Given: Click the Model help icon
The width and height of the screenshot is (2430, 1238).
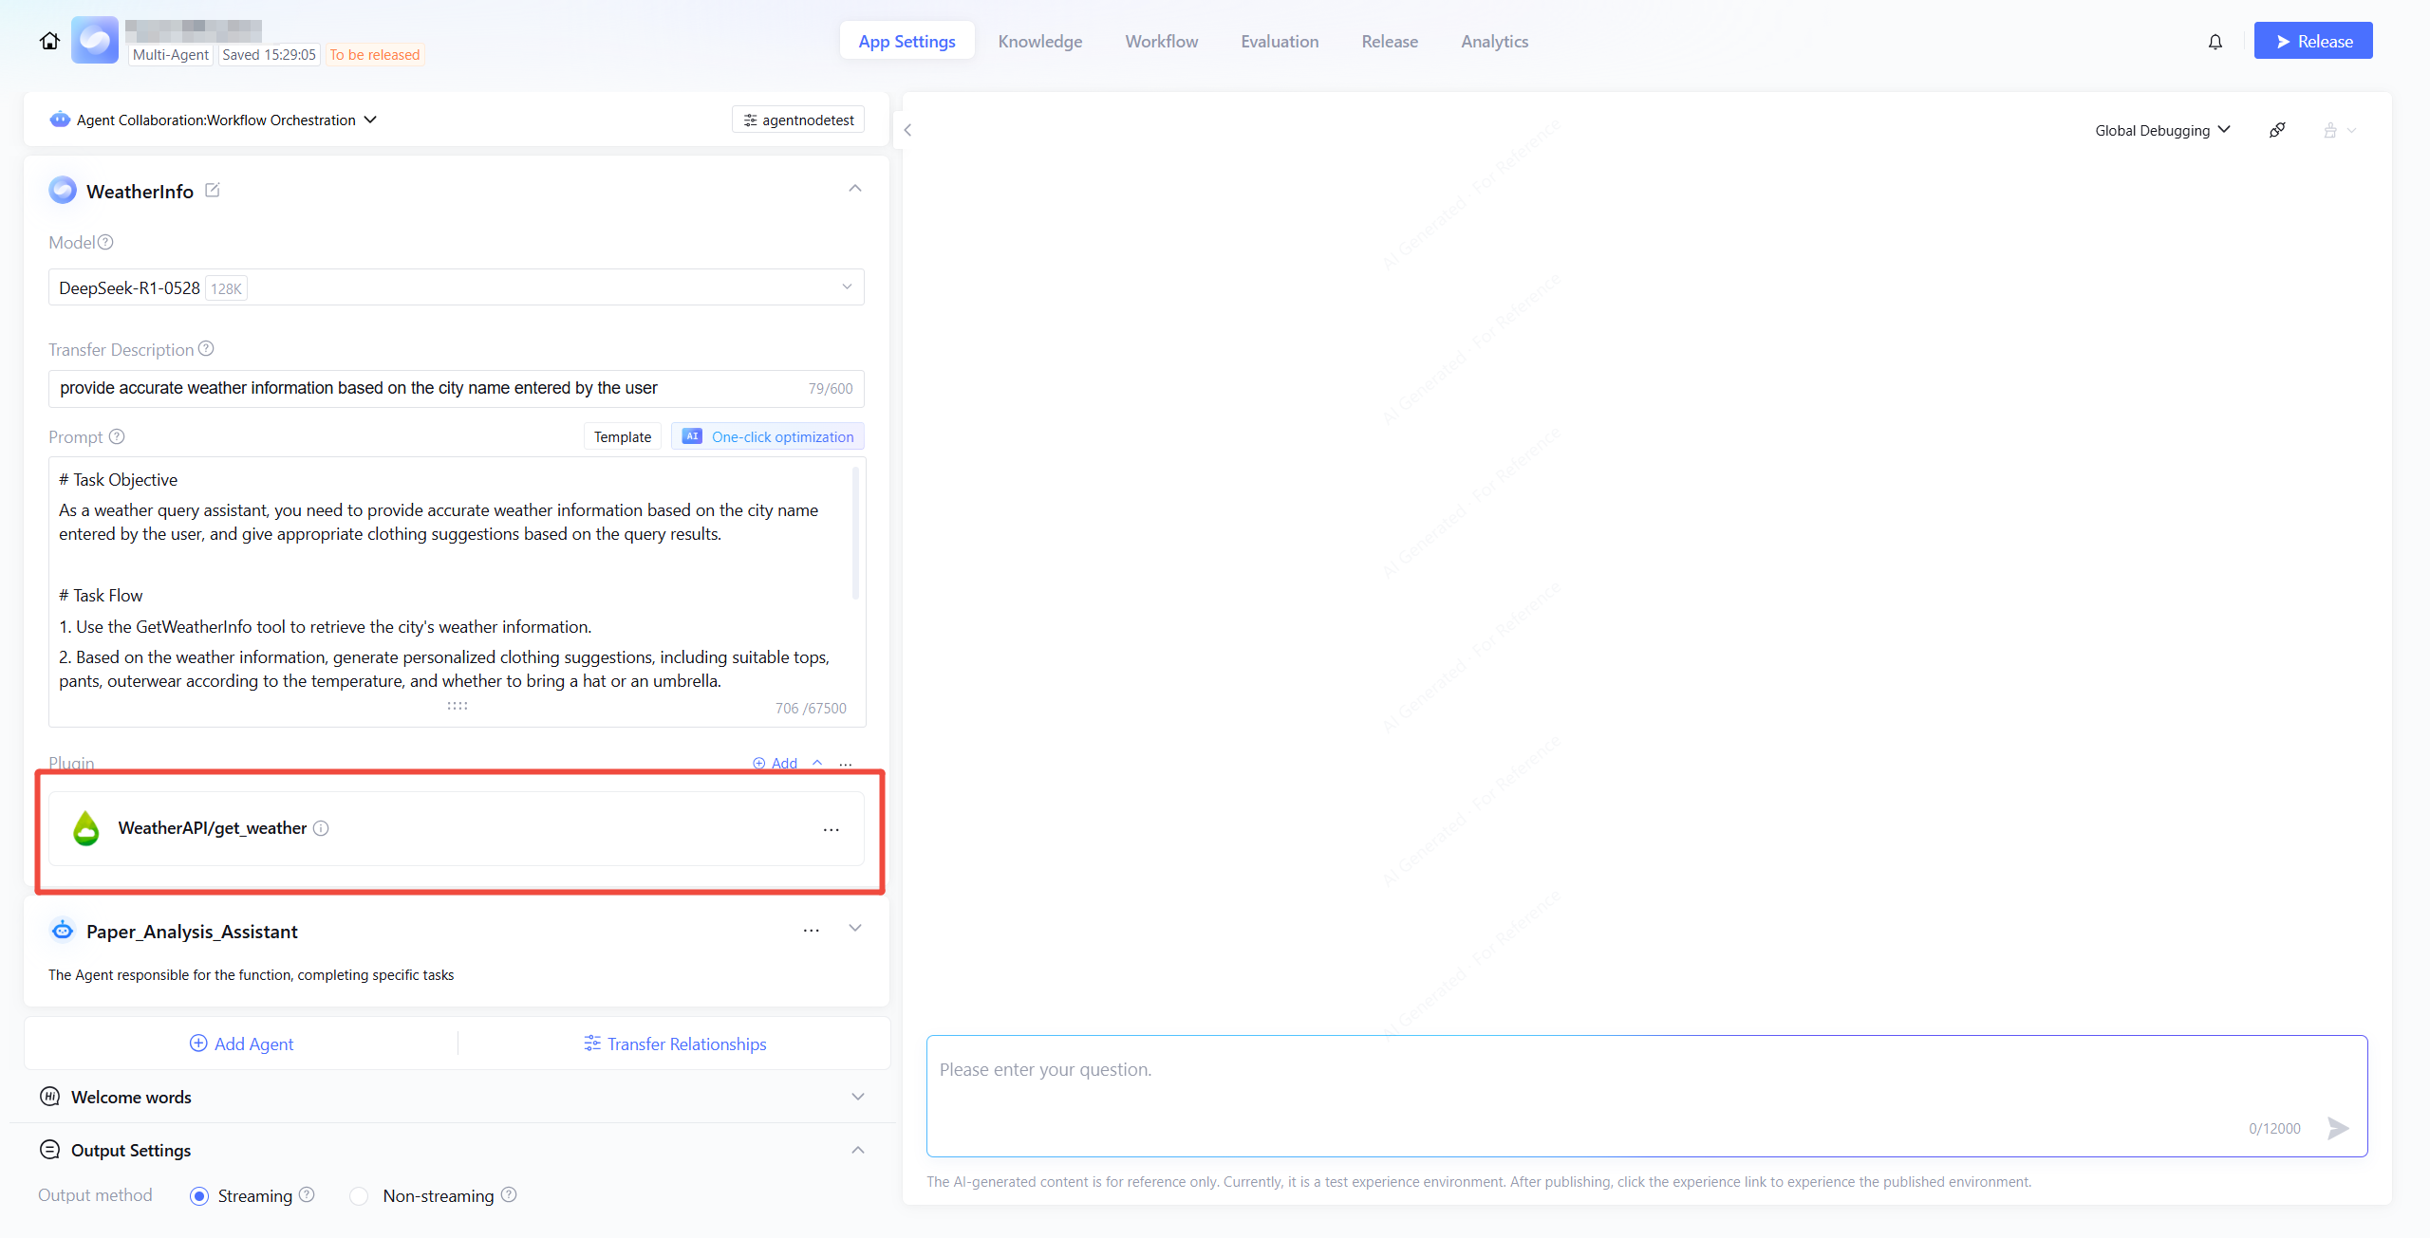Looking at the screenshot, I should (x=105, y=243).
